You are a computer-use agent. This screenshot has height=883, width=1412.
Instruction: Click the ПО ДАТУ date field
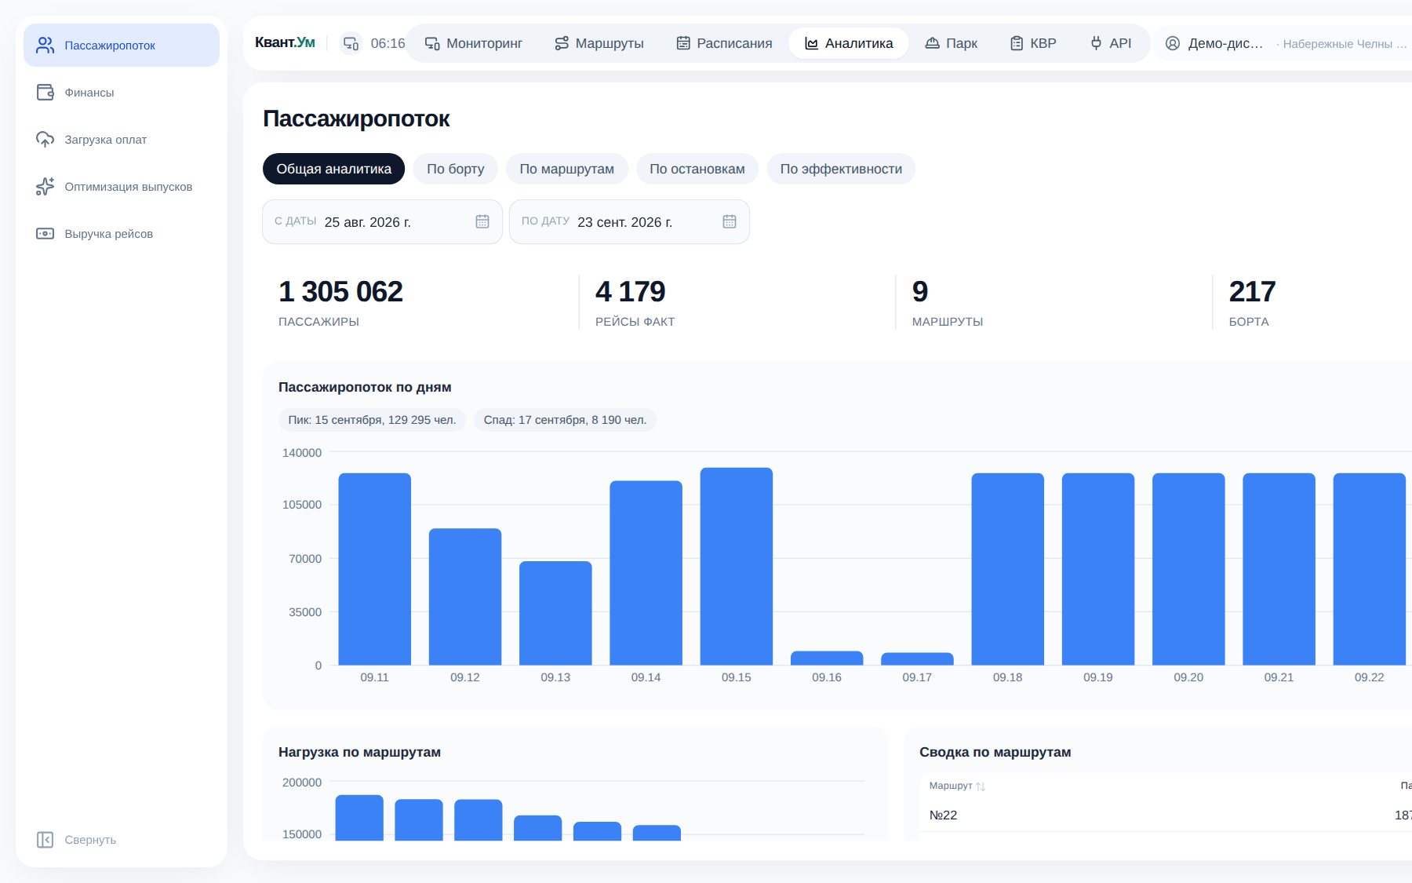pos(629,222)
